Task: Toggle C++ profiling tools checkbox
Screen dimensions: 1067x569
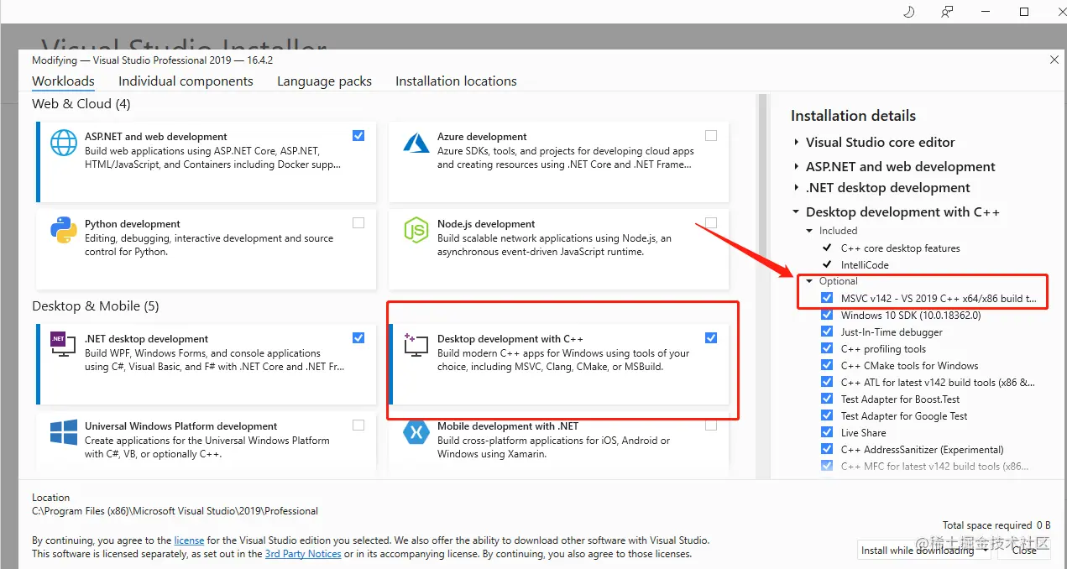Action: click(x=827, y=348)
